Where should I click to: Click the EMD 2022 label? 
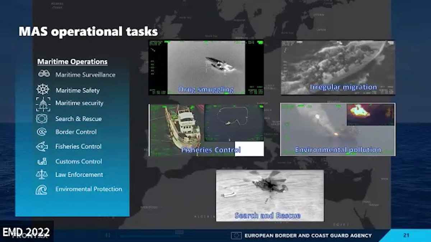pos(26,232)
